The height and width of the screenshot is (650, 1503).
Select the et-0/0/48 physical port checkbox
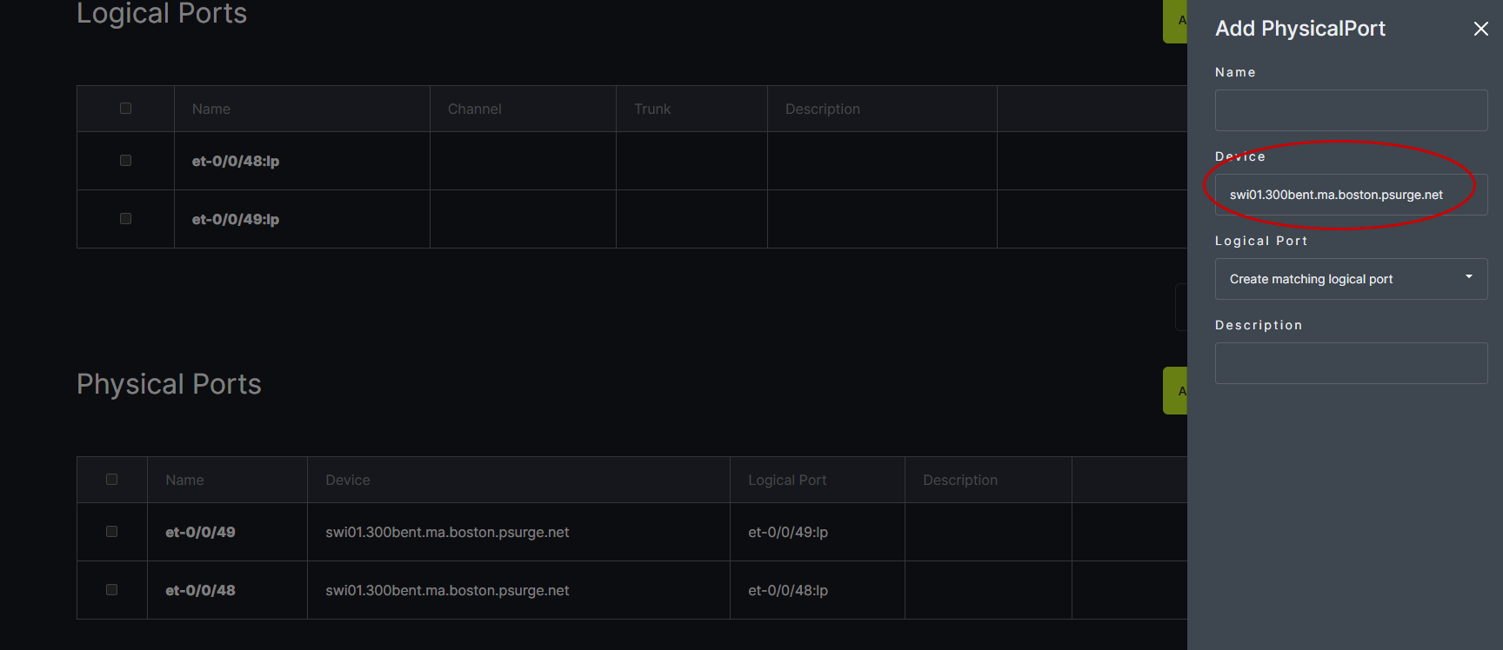(x=111, y=590)
